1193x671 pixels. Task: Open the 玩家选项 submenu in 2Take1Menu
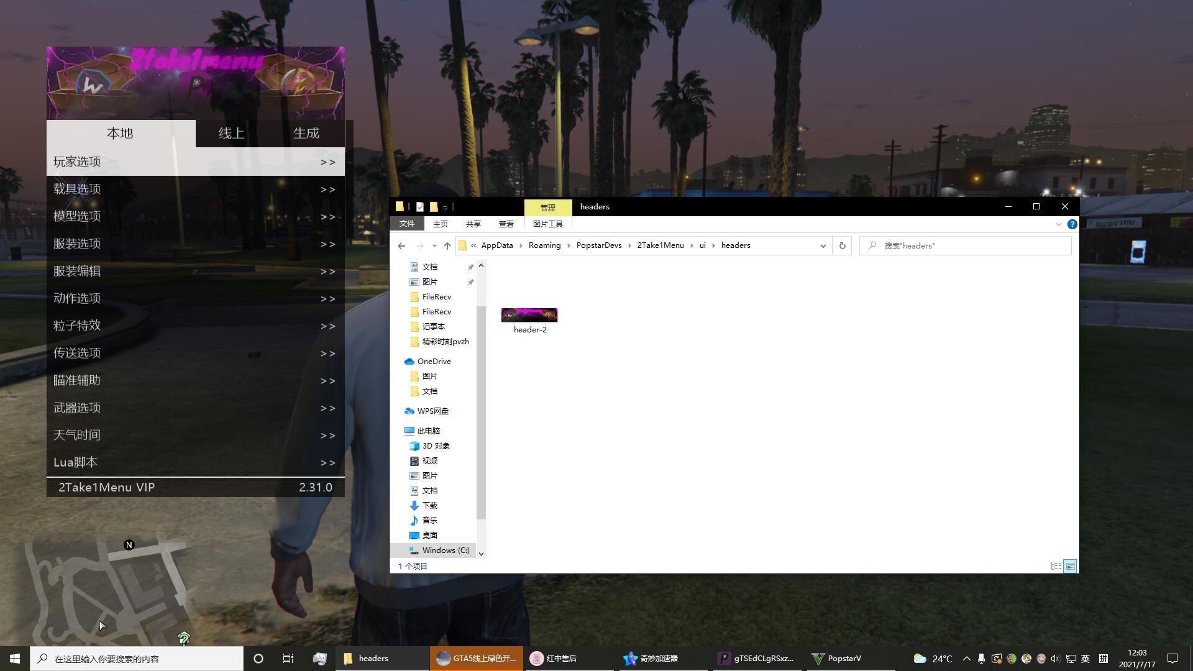[195, 162]
